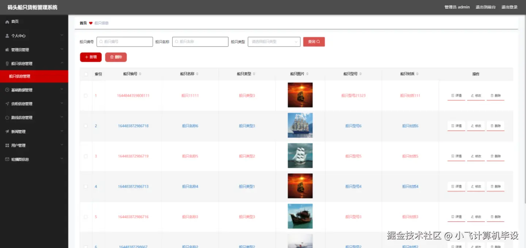Click 修改 for row 船只名称5
Screen dimensions: 526x248
(476, 156)
